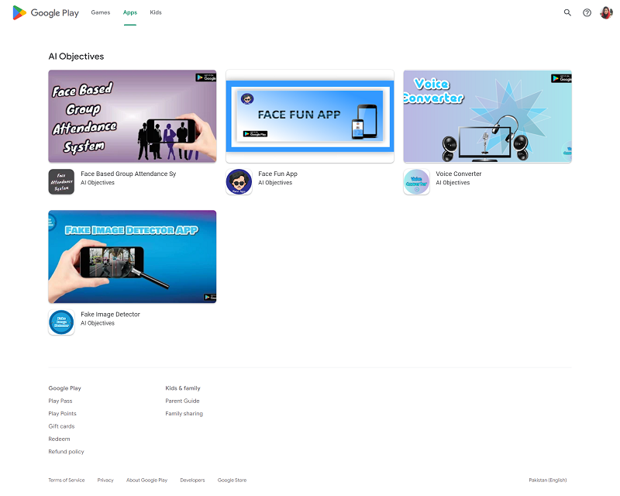
Task: Open the Face Based Group Attendance app icon
Action: 61,182
